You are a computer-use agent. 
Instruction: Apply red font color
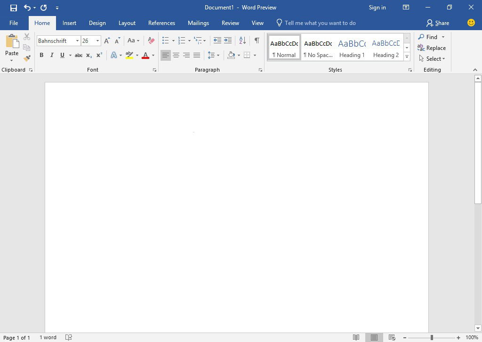click(145, 56)
